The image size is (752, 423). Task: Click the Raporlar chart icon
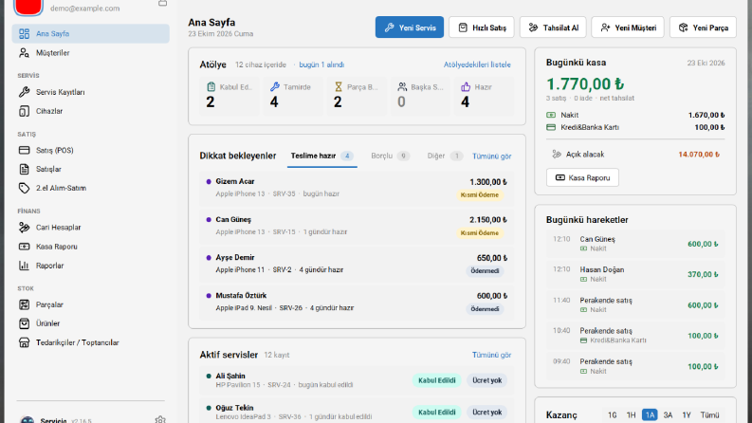click(24, 266)
